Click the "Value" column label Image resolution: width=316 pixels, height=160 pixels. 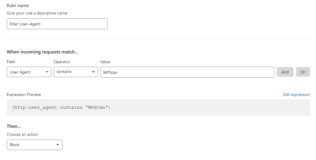tap(105, 62)
